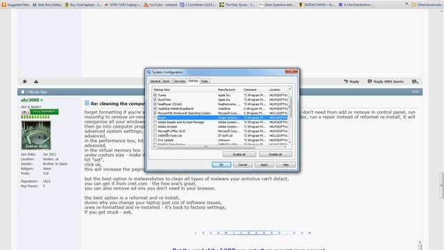Click the forum Reply link
This screenshot has width=444, height=250.
[x=352, y=81]
